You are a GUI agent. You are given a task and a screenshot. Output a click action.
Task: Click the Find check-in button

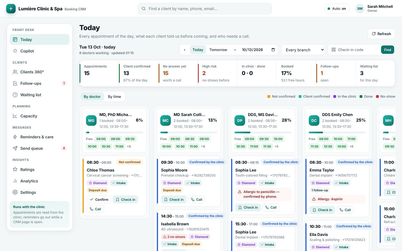(x=387, y=50)
